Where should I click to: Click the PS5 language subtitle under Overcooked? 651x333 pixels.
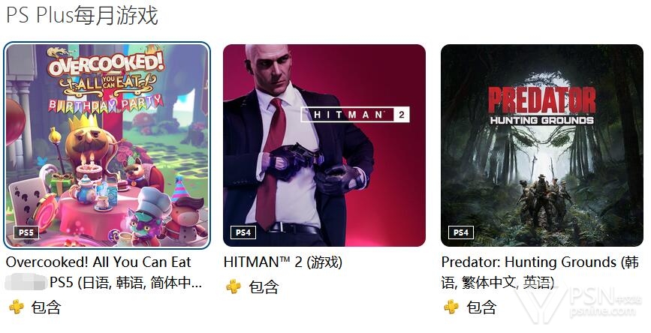pyautogui.click(x=126, y=283)
